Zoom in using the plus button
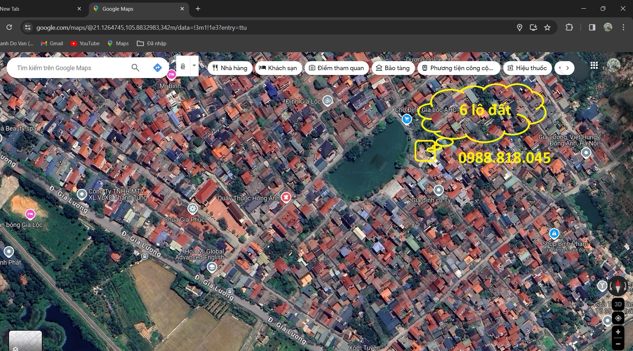 tap(618, 332)
